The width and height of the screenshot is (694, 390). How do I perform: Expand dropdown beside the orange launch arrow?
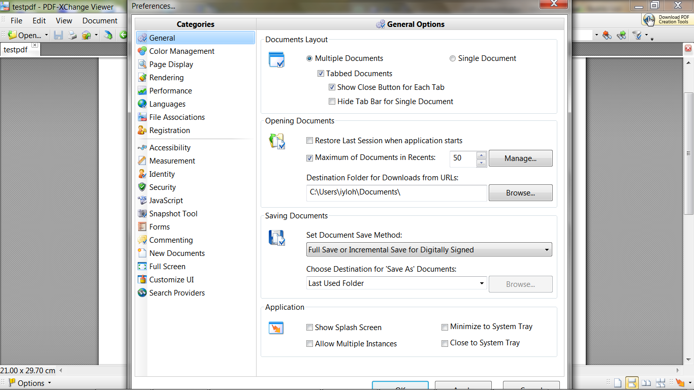(689, 383)
